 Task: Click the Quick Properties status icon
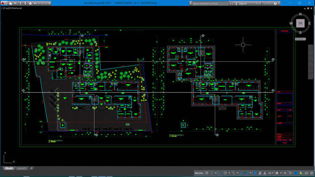(290, 173)
